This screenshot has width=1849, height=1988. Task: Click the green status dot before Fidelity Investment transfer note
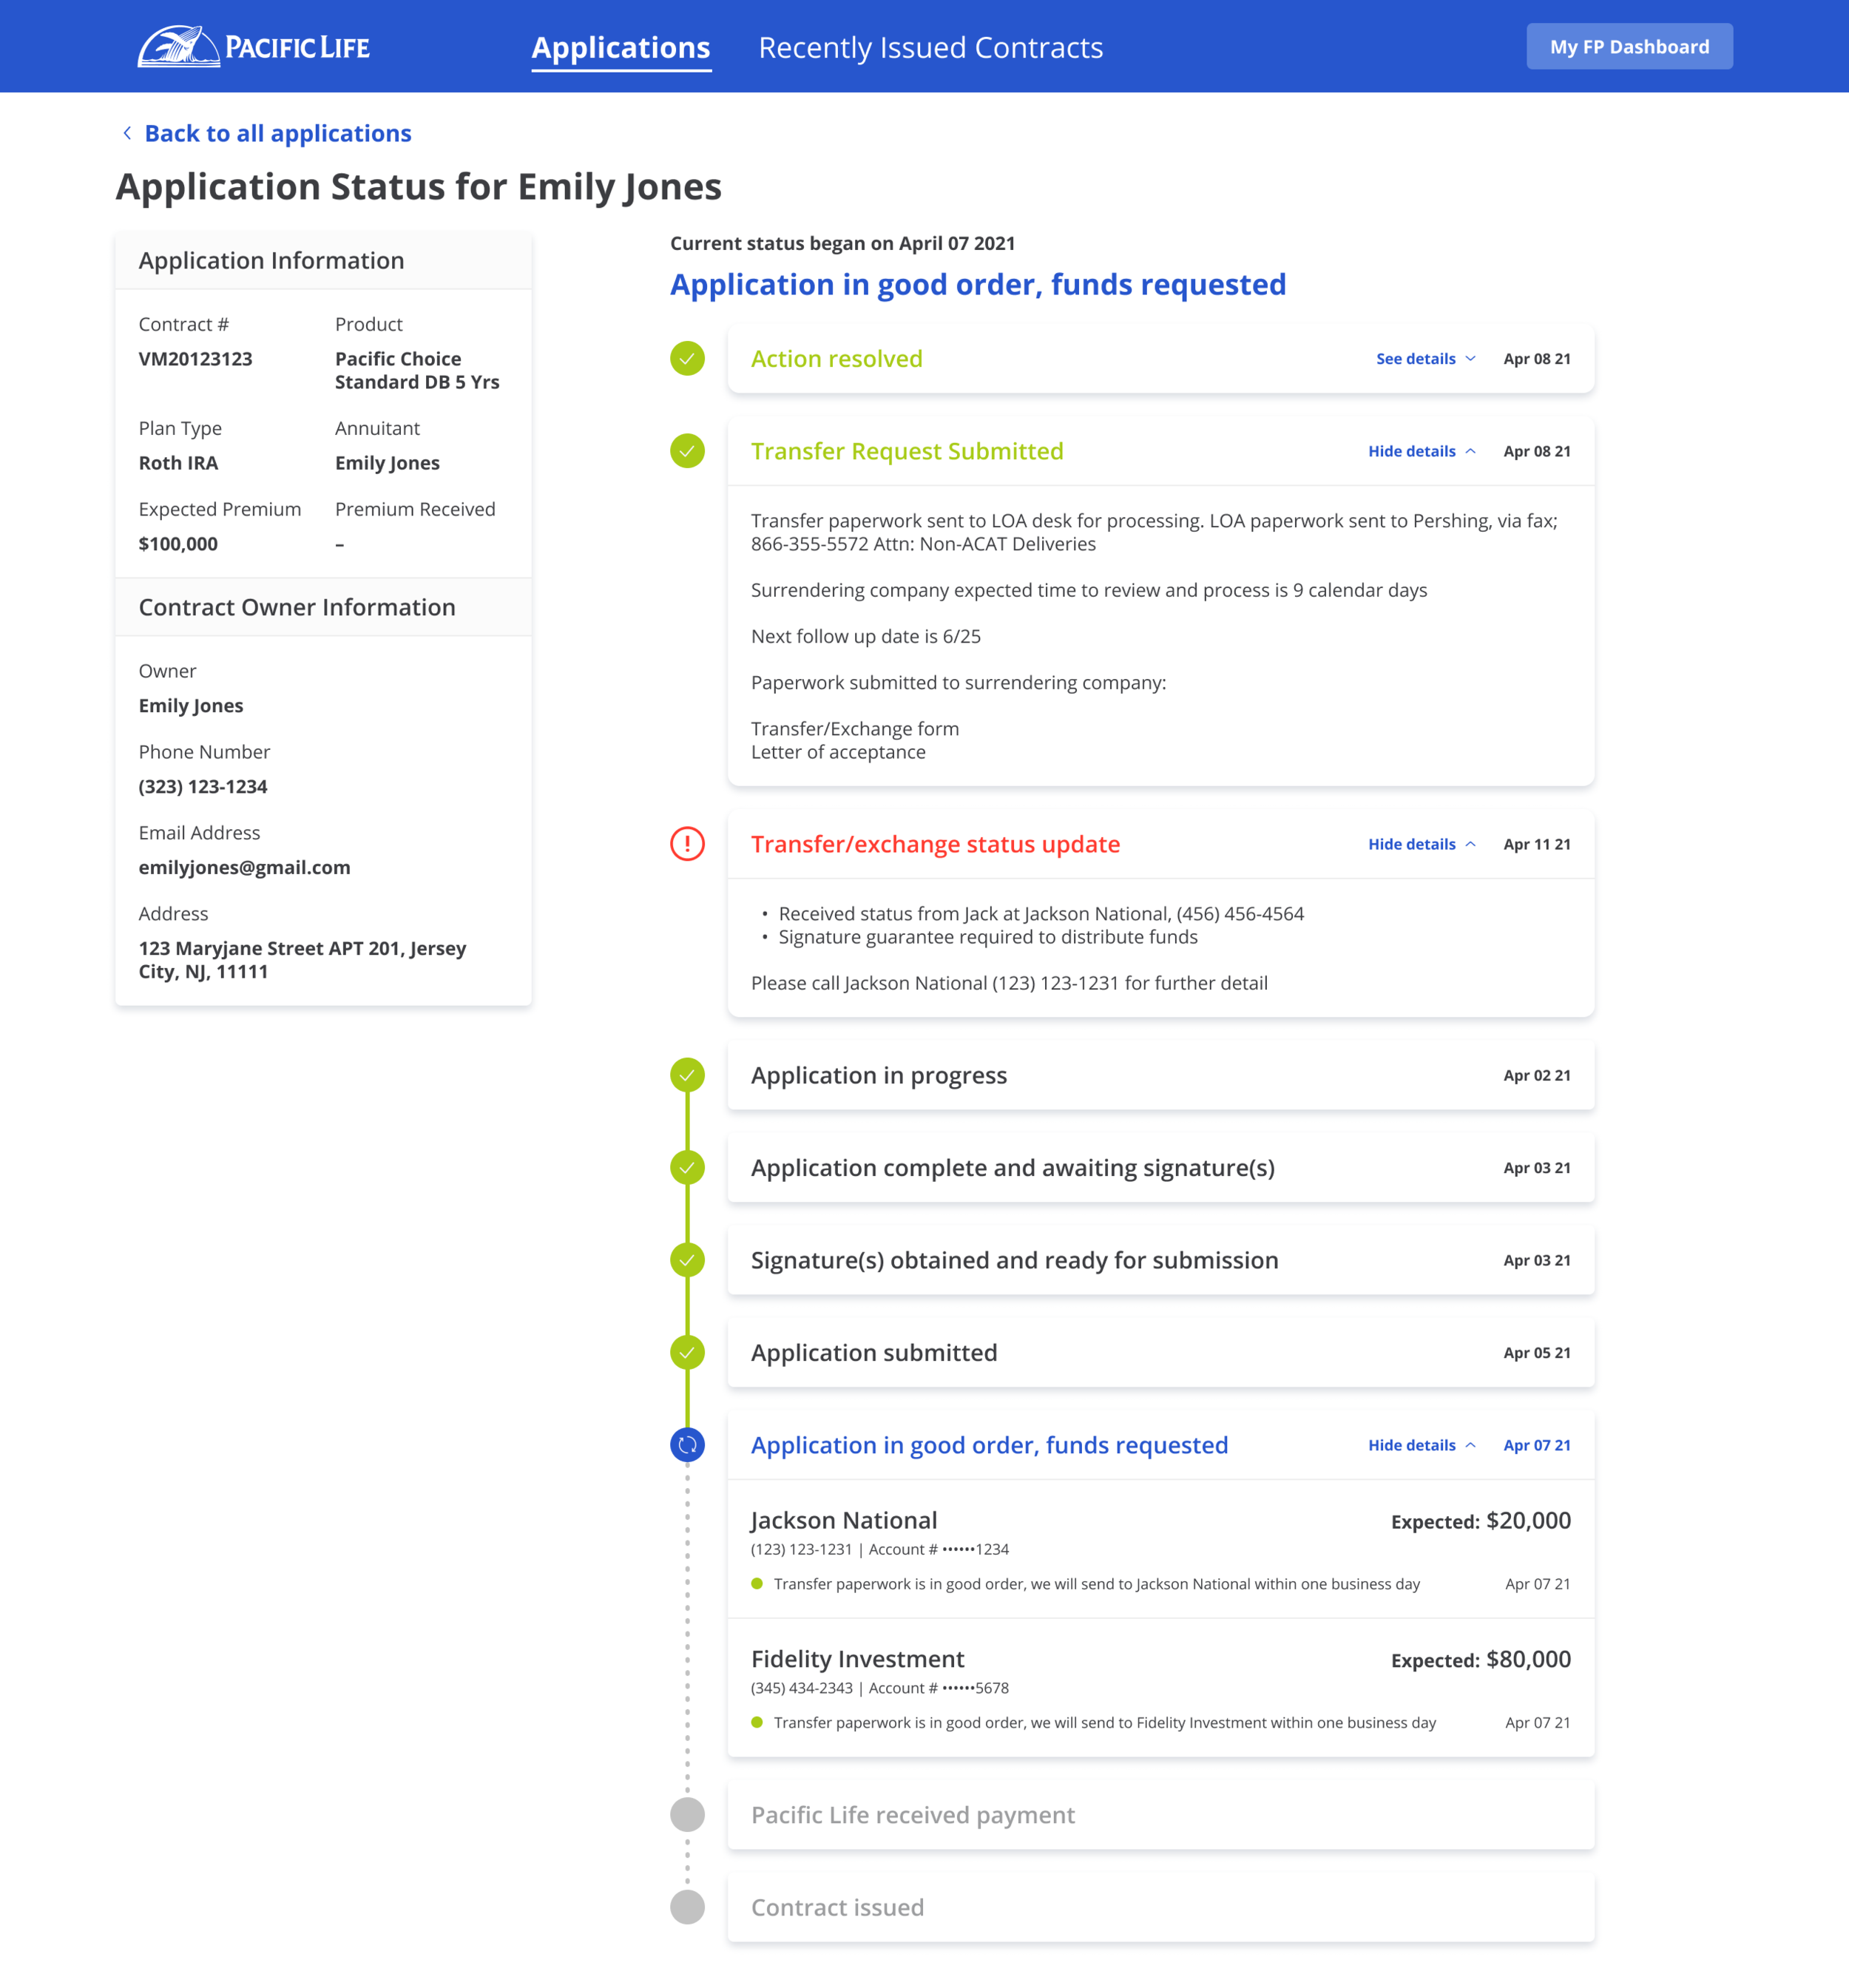click(x=757, y=1722)
